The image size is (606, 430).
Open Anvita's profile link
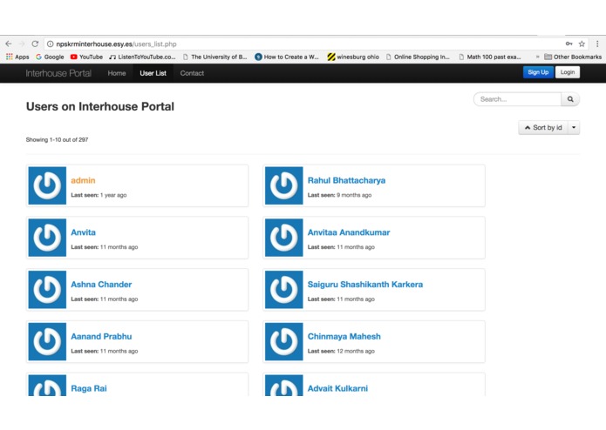tap(83, 232)
